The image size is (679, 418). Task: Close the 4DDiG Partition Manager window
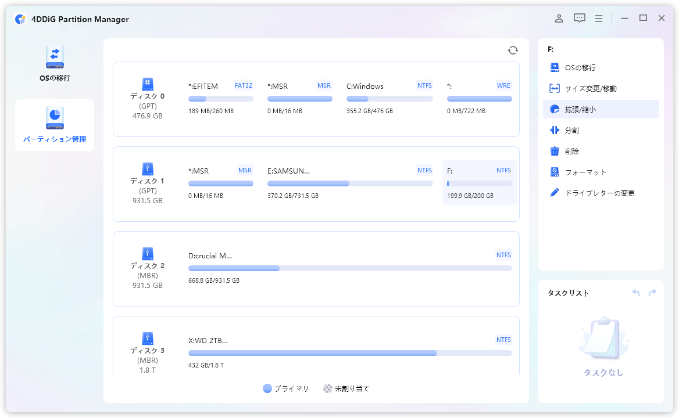click(x=661, y=18)
